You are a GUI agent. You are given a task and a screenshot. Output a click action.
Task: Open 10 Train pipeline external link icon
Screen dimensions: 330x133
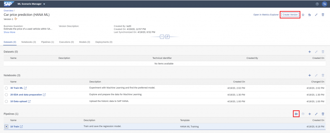22,127
